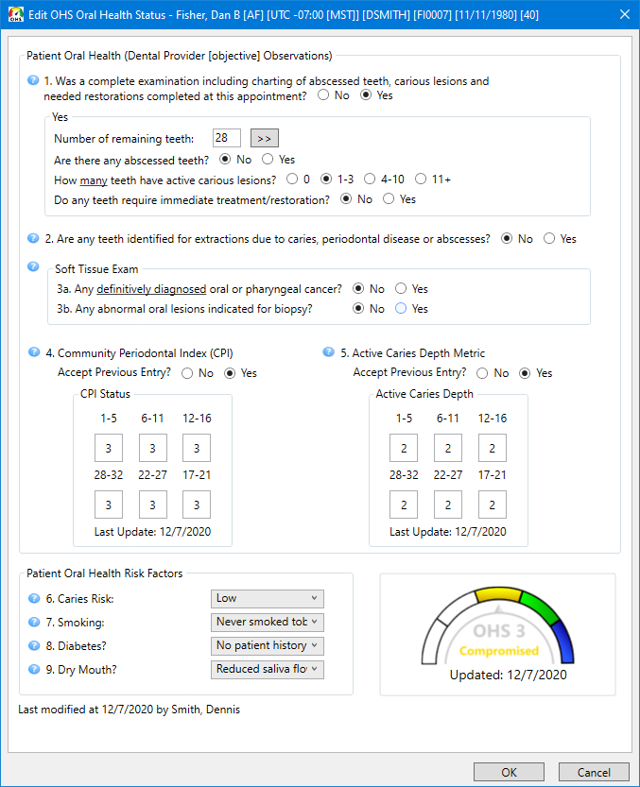
Task: Open the Caries Risk dropdown
Action: tap(268, 598)
